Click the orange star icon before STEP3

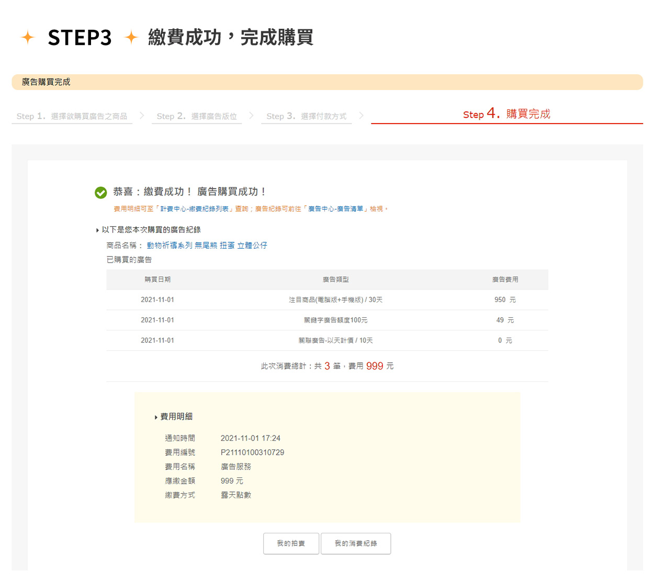click(x=27, y=37)
